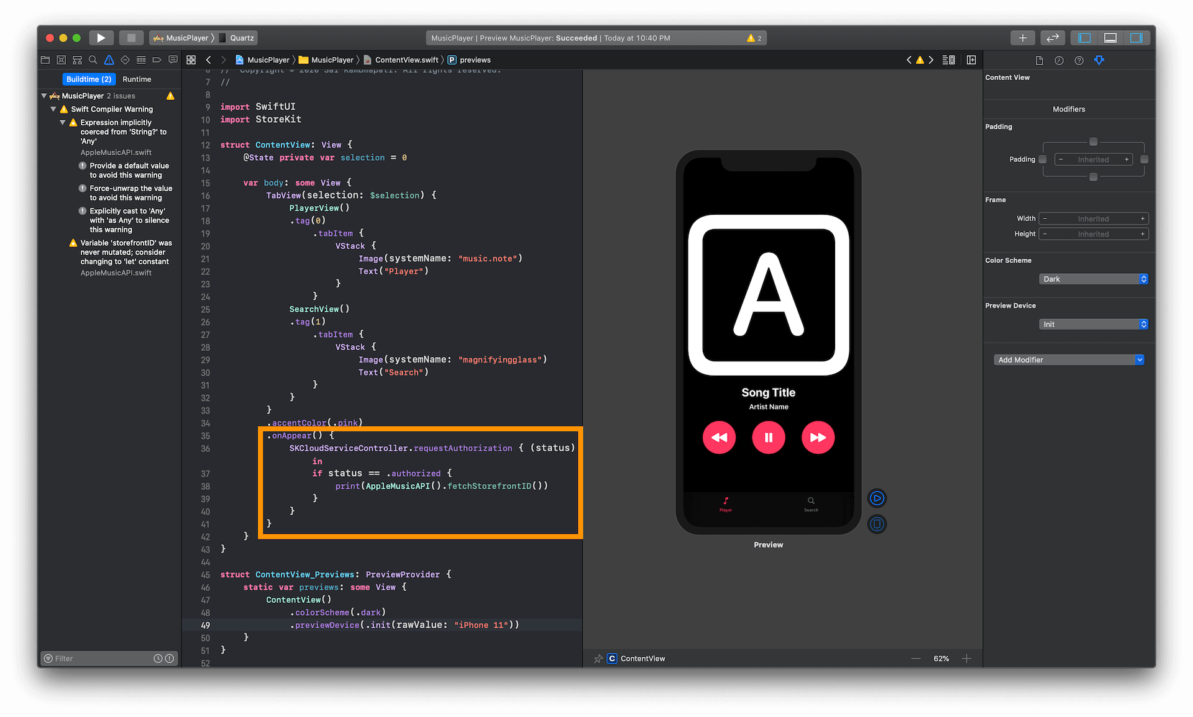Run the MusicPlayer scheme
Image resolution: width=1193 pixels, height=717 pixels.
101,37
